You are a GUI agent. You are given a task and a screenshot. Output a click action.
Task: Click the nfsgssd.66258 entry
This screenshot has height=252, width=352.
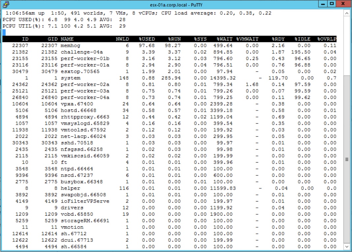pos(82,150)
